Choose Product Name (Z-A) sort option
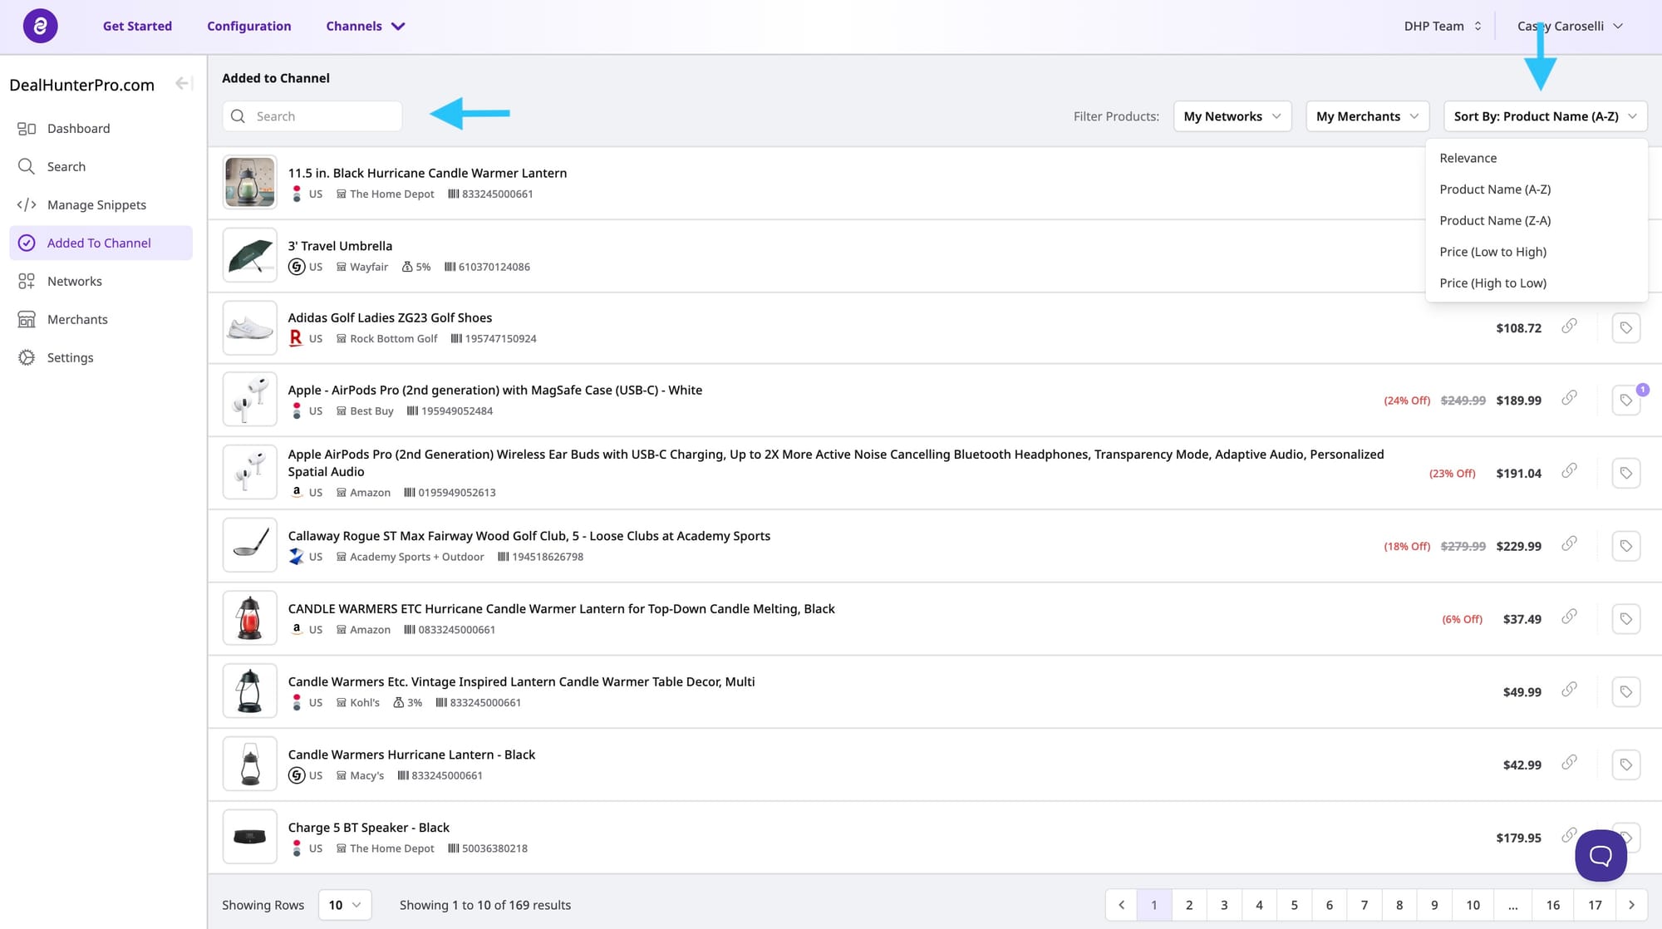The width and height of the screenshot is (1662, 929). (1495, 220)
